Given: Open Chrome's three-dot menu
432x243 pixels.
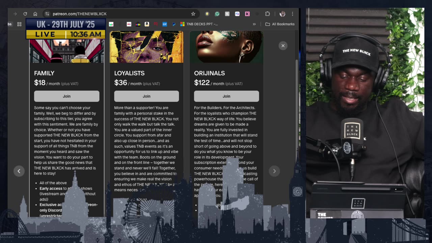Looking at the screenshot, I should point(292,14).
